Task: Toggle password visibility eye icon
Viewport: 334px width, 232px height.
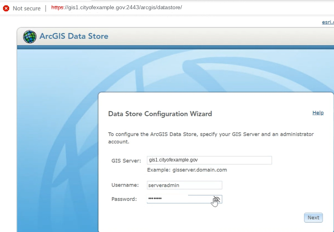Action: (217, 199)
